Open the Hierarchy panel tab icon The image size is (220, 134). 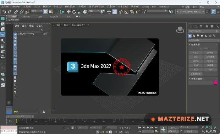coord(201,26)
